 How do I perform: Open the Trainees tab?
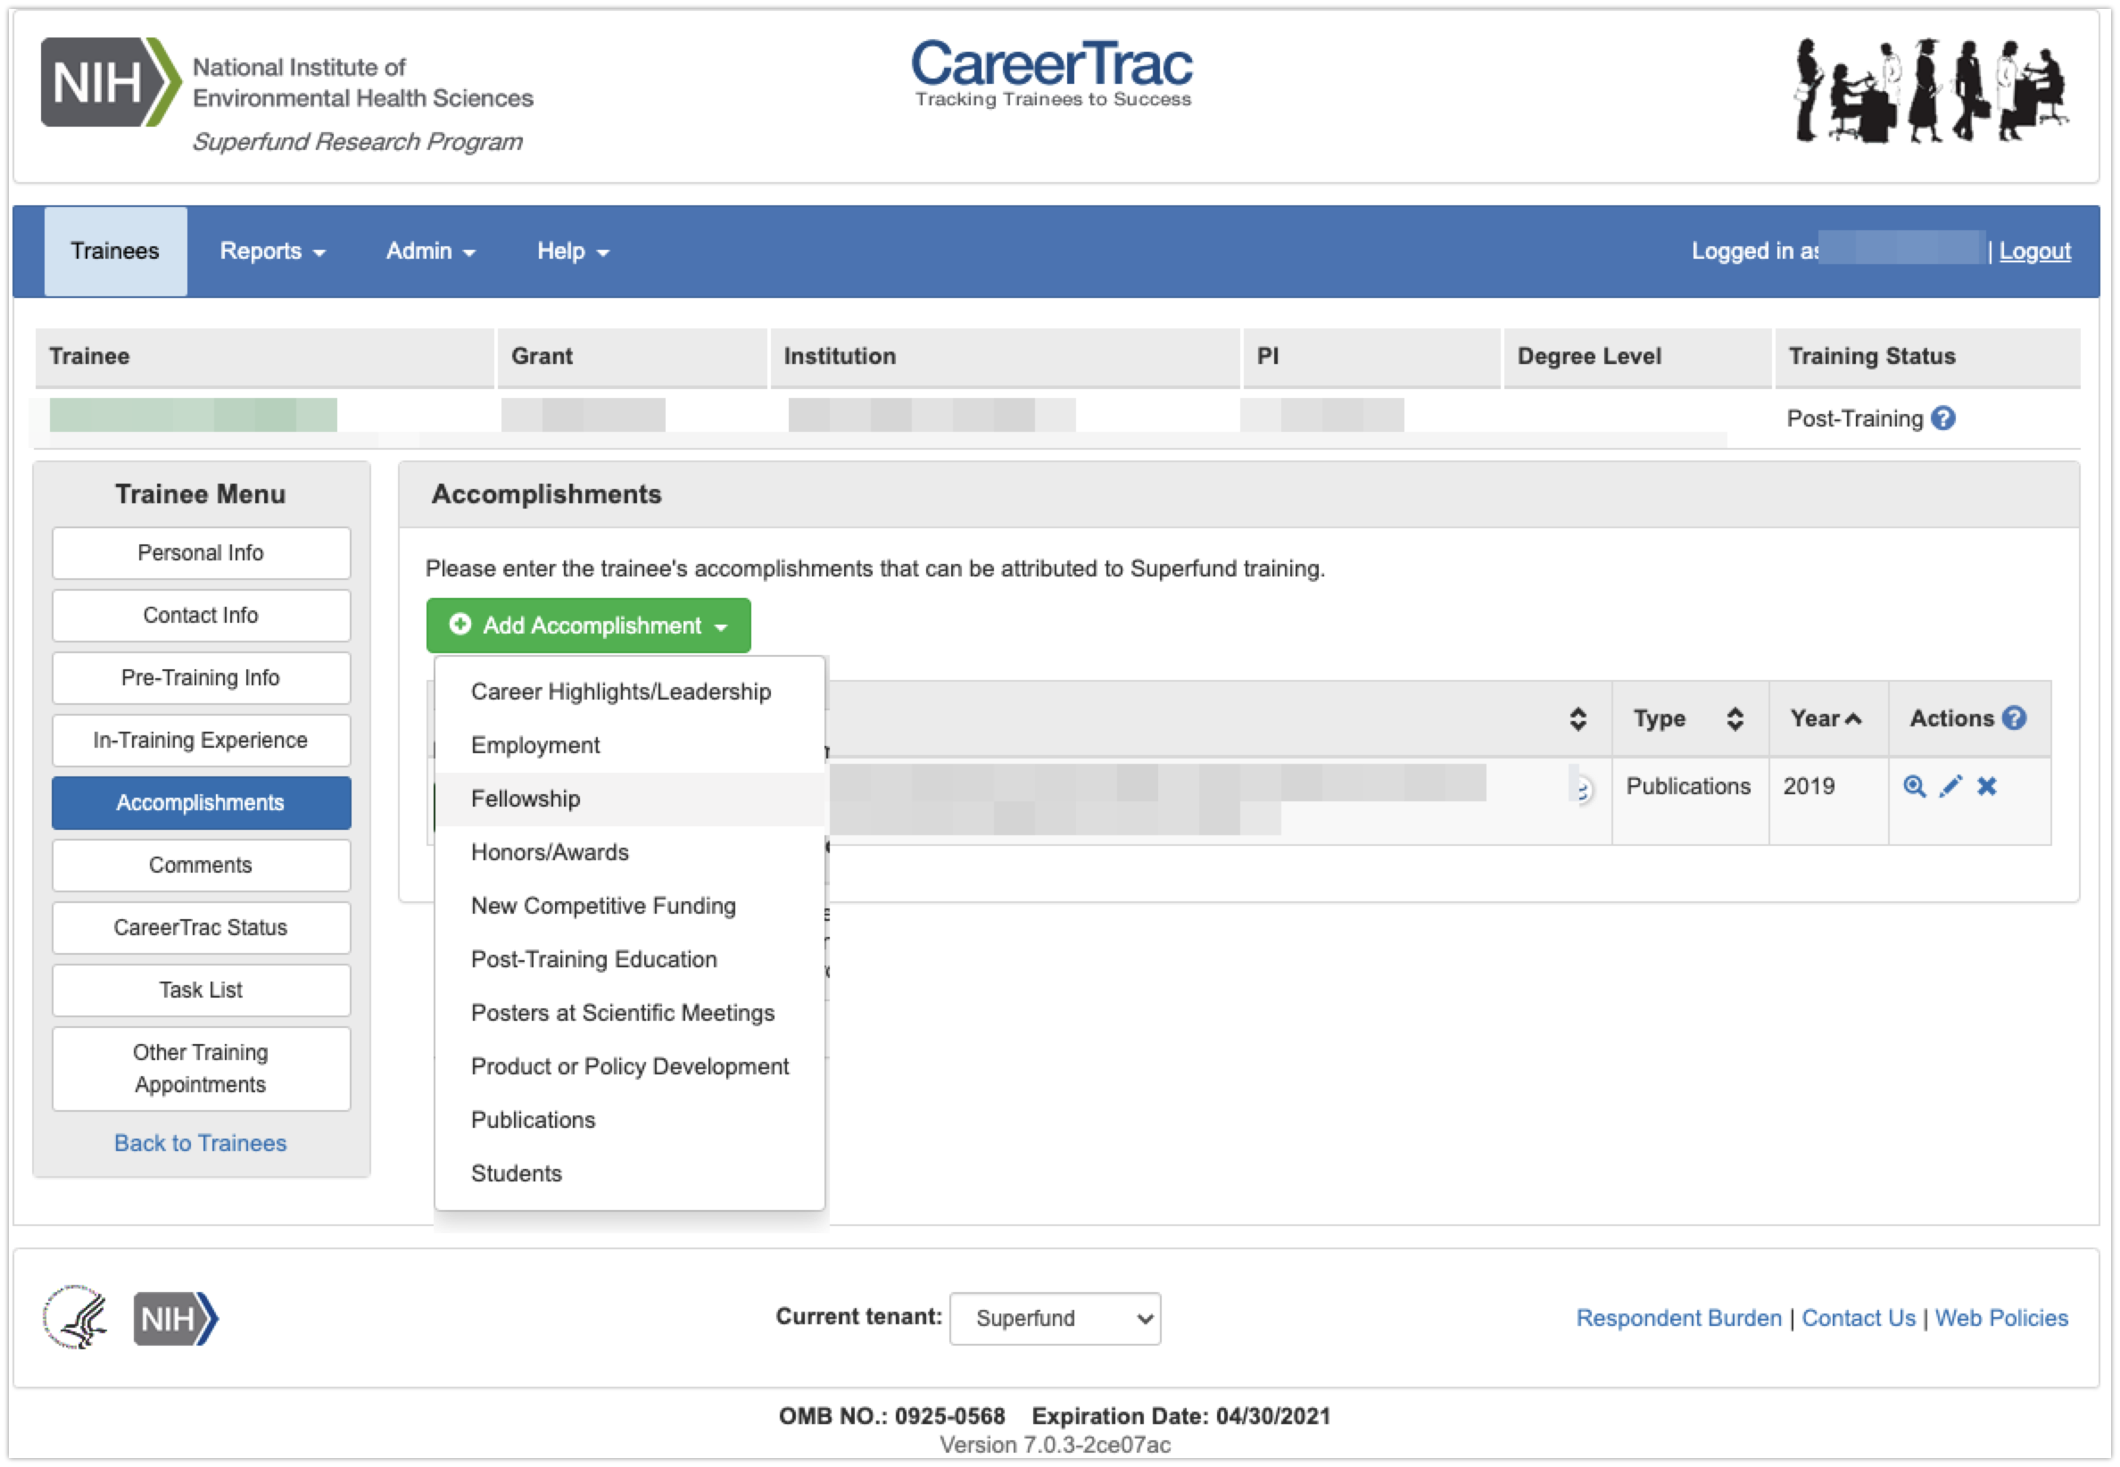coord(115,251)
